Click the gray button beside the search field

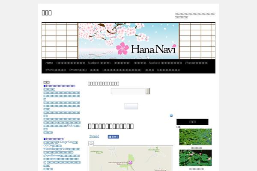148,91
